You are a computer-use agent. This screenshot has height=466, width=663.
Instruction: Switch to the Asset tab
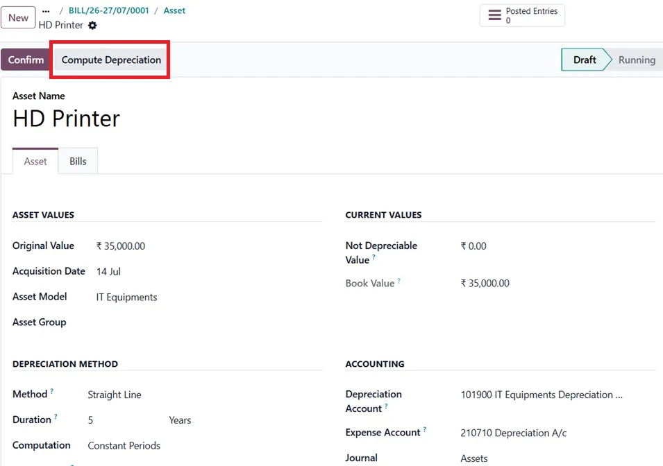[x=35, y=162]
